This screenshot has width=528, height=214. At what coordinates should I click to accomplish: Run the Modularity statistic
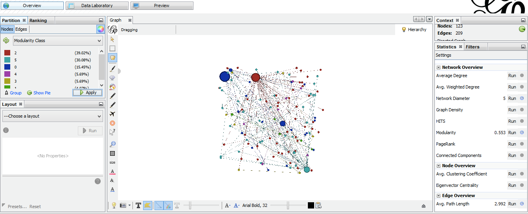coord(512,133)
